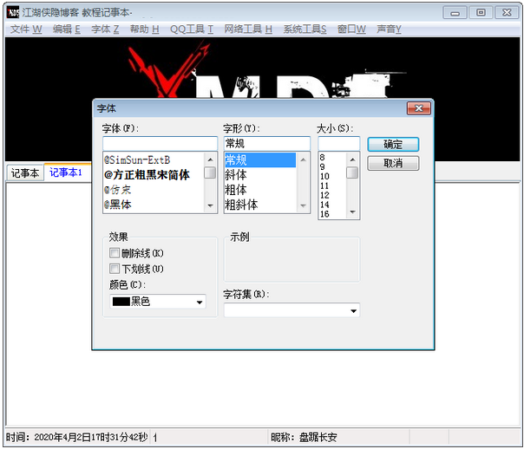This screenshot has width=524, height=449.
Task: Select @方正粗黑宋简体 in font list
Action: click(154, 174)
